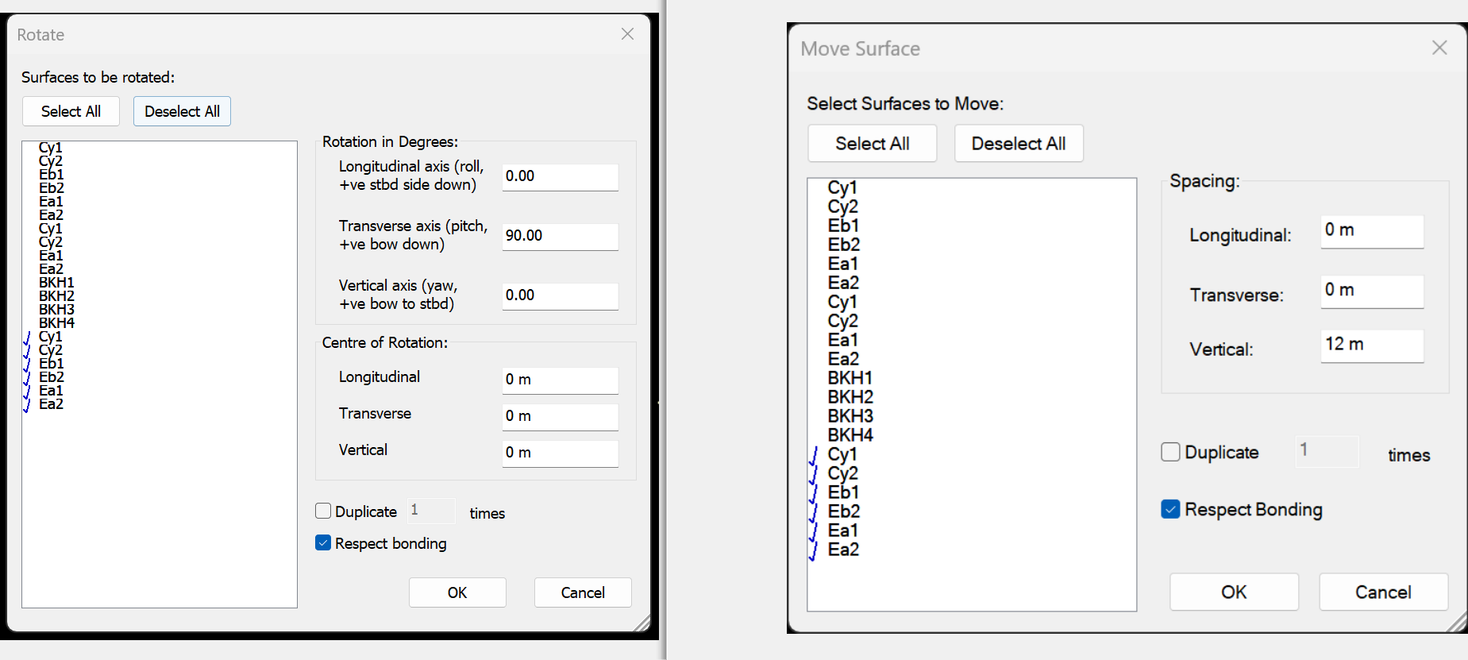Viewport: 1468px width, 660px height.
Task: Close the Move Surface dialog window
Action: pos(1439,48)
